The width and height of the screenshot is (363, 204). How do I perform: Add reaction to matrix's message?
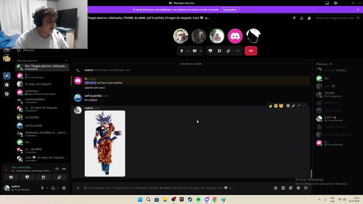tap(288, 106)
